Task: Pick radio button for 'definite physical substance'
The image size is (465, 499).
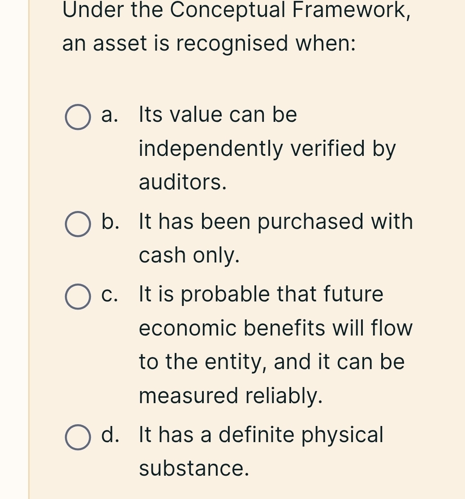Action: click(78, 437)
